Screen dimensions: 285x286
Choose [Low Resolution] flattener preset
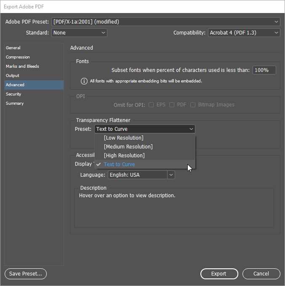click(123, 138)
